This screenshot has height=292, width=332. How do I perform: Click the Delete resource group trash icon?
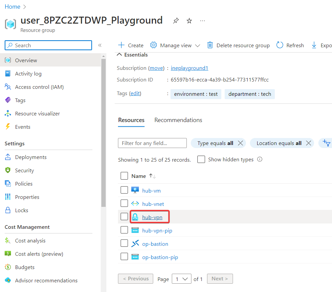(210, 45)
